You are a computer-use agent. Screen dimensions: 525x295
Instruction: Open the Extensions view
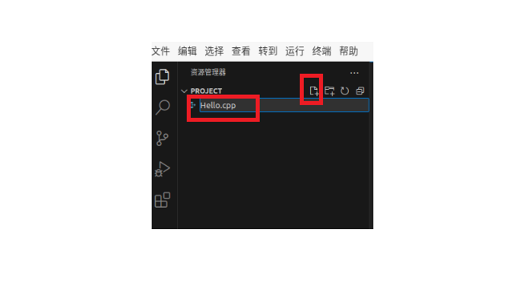(162, 200)
